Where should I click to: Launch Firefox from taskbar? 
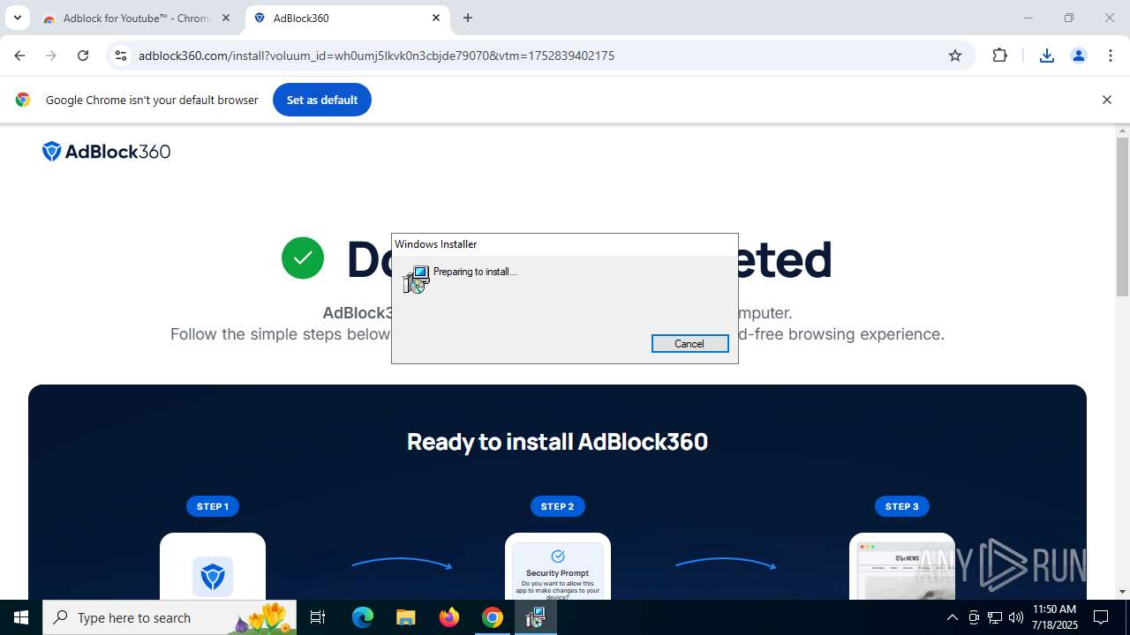pos(449,617)
